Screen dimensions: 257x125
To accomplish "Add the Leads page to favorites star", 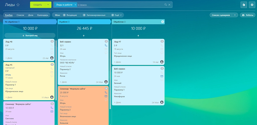I will point(18,5).
